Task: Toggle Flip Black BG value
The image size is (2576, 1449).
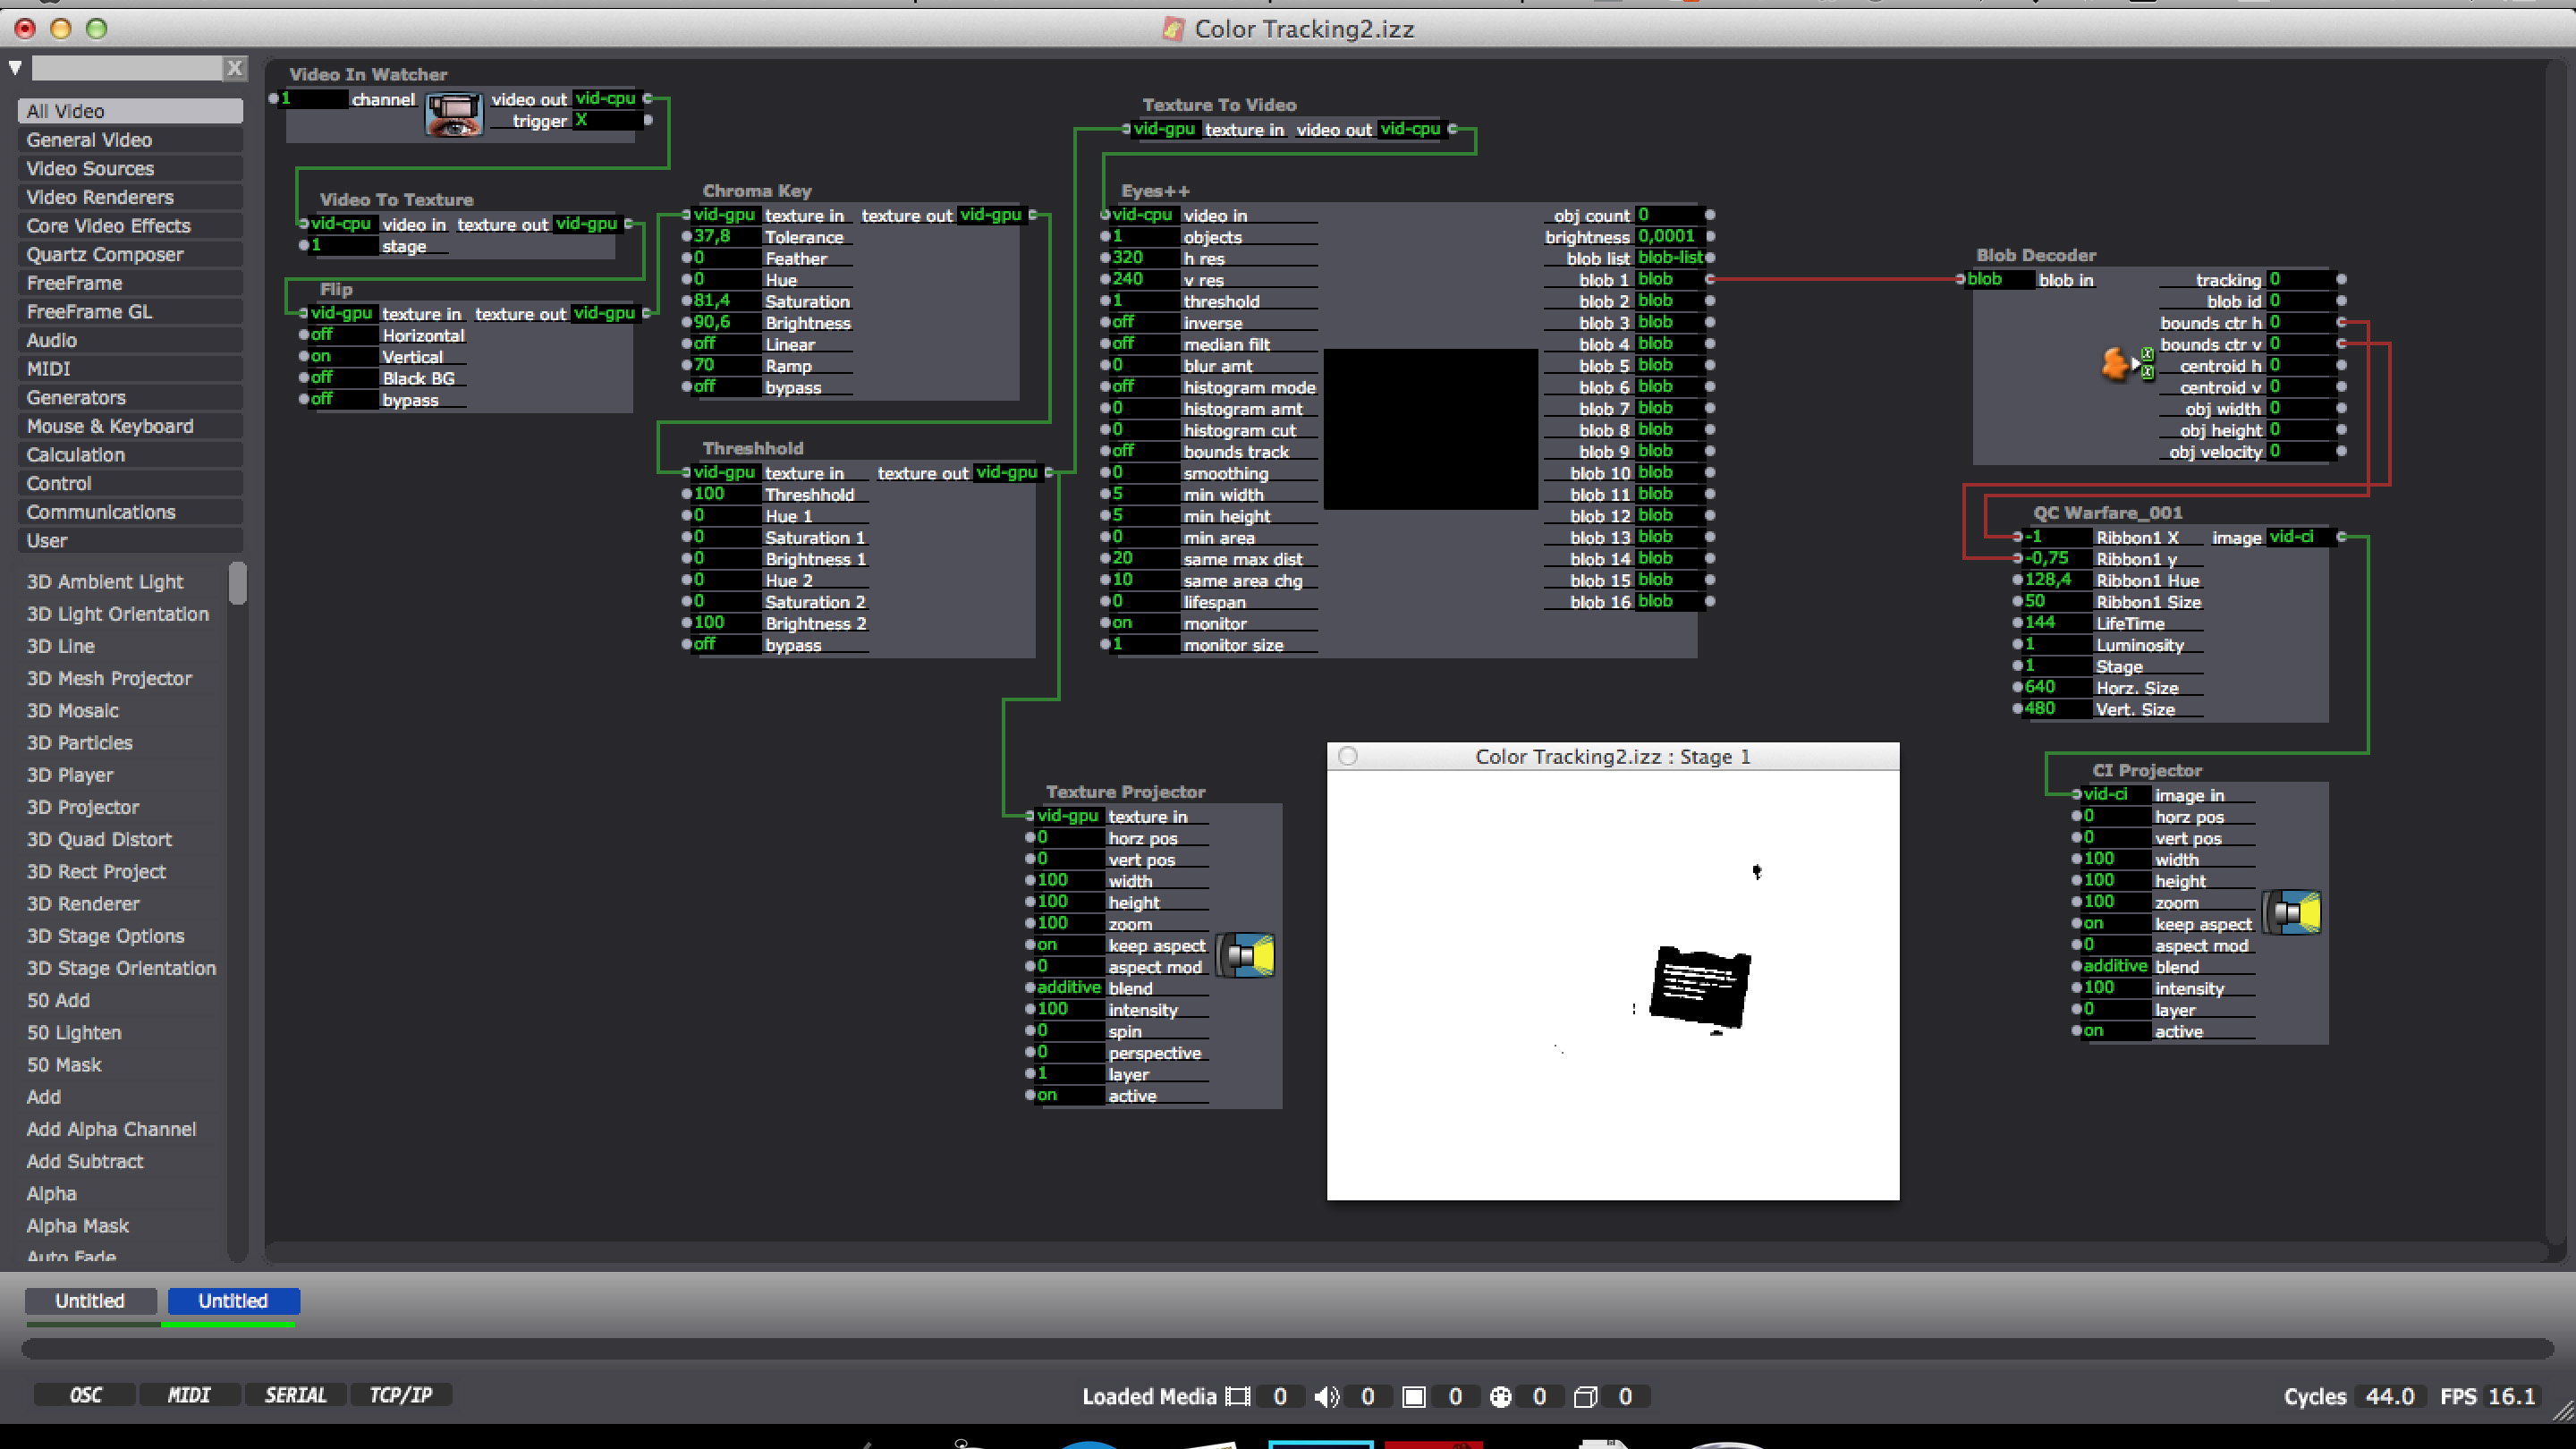Action: tap(343, 377)
